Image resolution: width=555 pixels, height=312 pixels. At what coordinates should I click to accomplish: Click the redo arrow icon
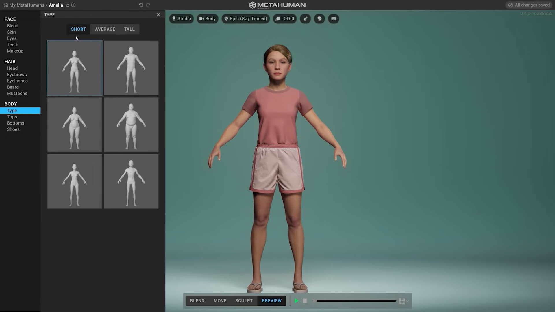coord(148,5)
